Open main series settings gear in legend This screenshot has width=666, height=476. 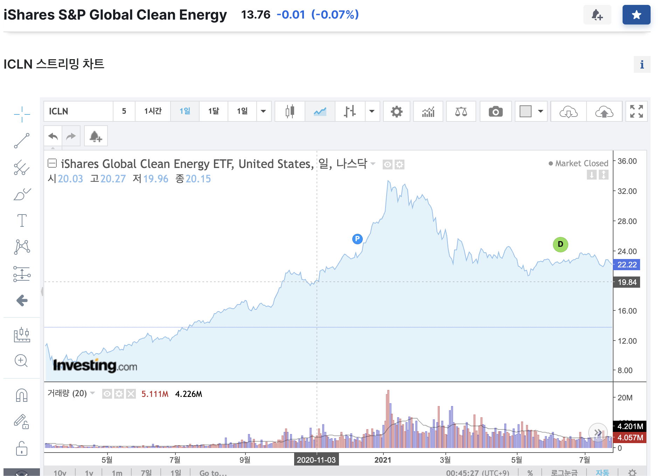coord(400,164)
